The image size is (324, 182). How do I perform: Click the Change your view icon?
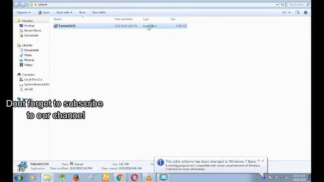[x=285, y=12]
